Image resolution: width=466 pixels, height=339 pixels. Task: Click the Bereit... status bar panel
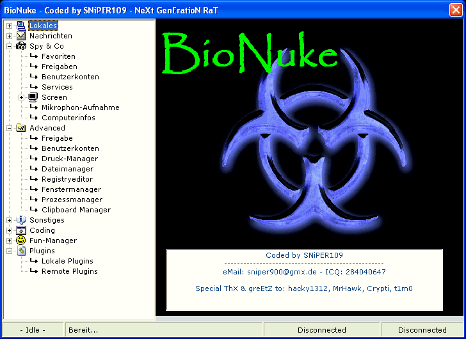pos(163,330)
